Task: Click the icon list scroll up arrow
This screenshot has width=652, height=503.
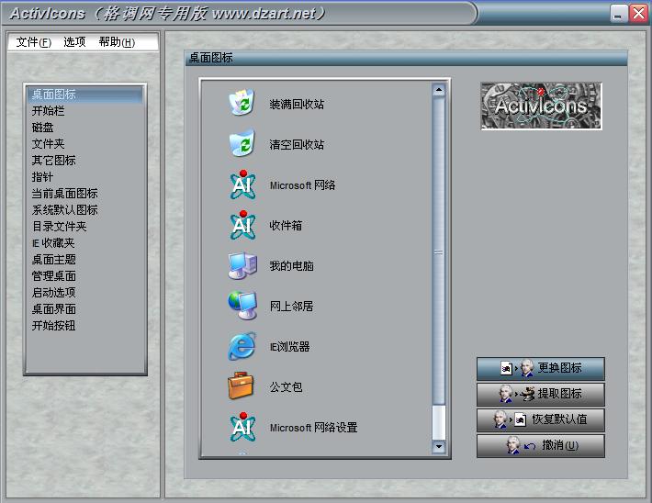Action: pyautogui.click(x=439, y=90)
